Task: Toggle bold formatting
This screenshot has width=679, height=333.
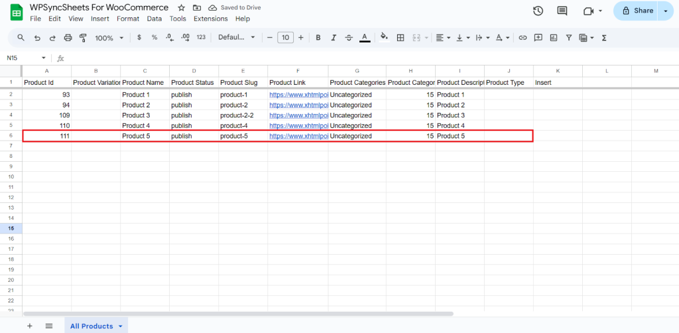Action: pos(318,38)
